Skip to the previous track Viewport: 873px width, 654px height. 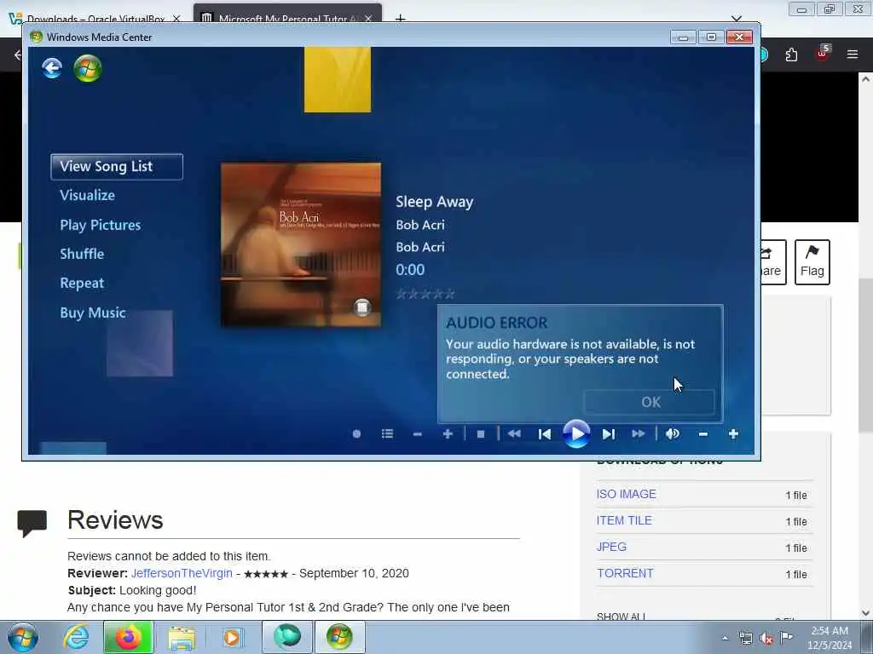click(545, 433)
